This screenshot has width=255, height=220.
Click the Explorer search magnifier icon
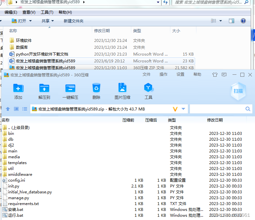pos(247,2)
